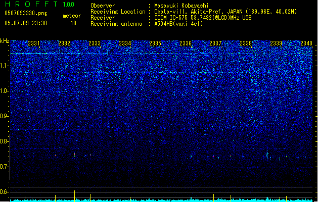Click the 2331 time marker
318x202 pixels.
[x=34, y=43]
